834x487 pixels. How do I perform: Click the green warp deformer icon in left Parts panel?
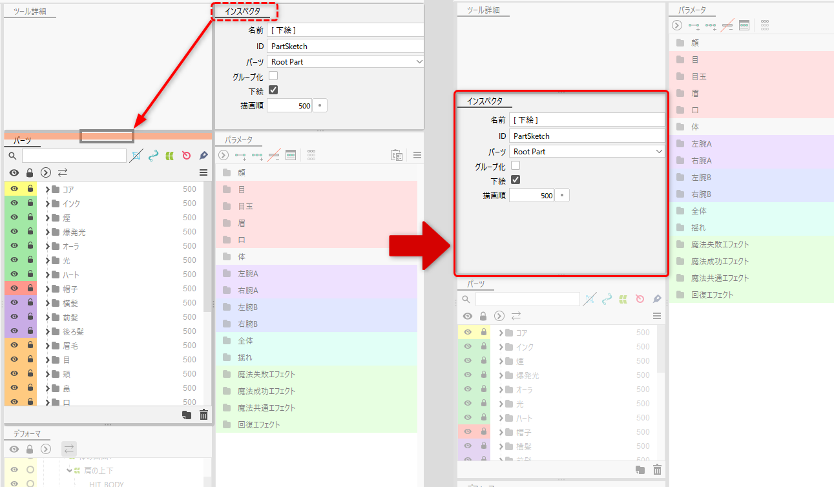[x=170, y=156]
